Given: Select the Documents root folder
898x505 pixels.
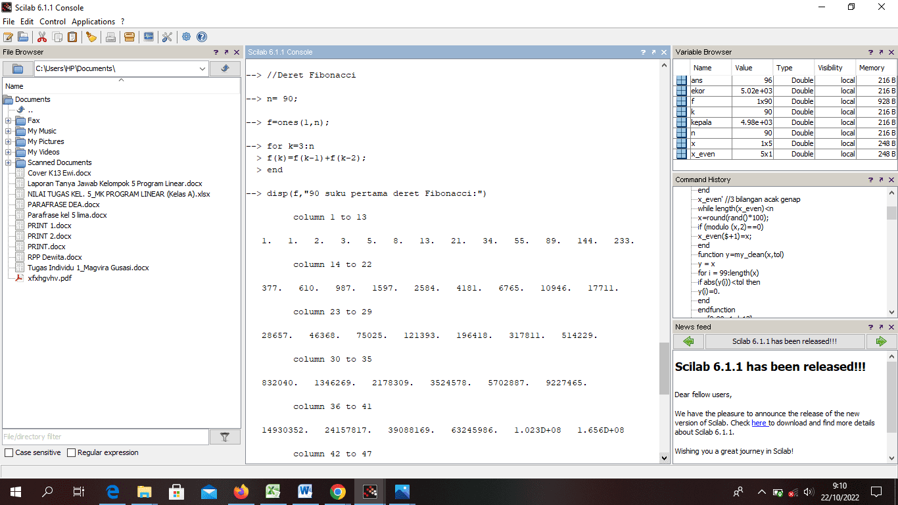Looking at the screenshot, I should pos(32,99).
